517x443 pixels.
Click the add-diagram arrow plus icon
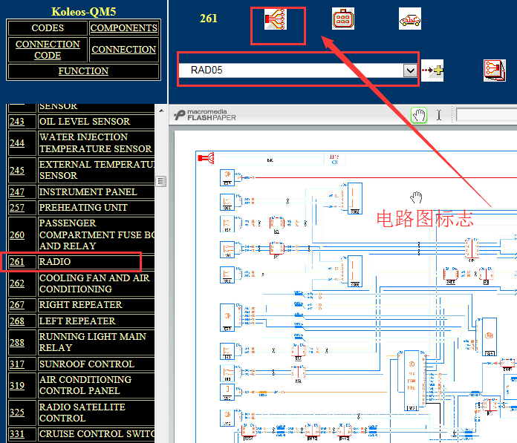(432, 70)
